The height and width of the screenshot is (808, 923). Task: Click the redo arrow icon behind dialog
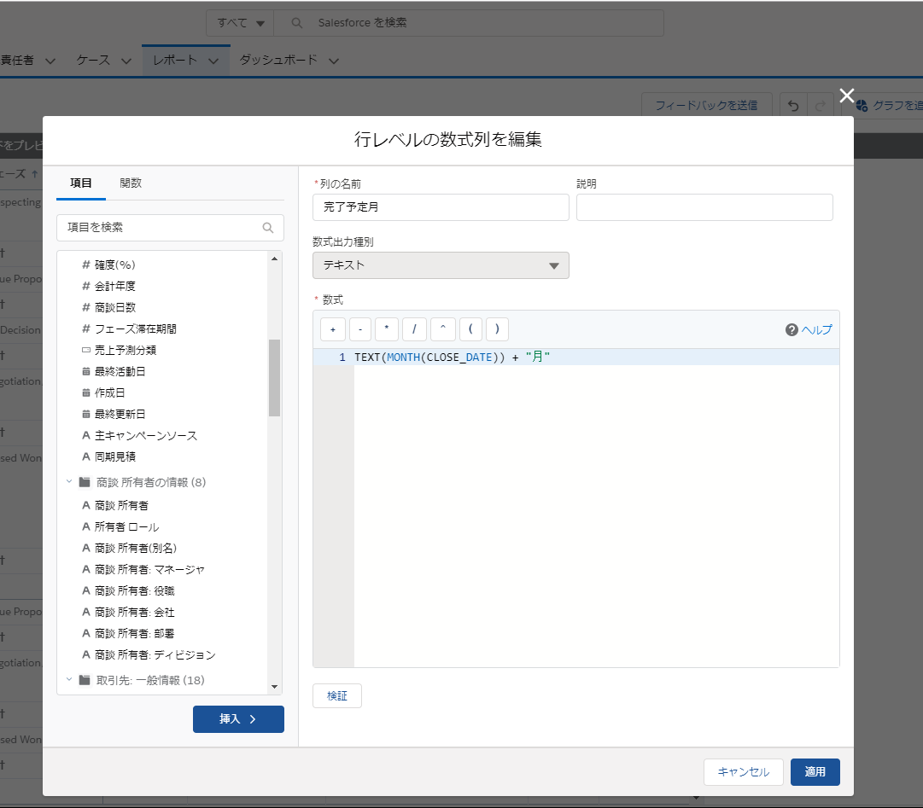[820, 105]
